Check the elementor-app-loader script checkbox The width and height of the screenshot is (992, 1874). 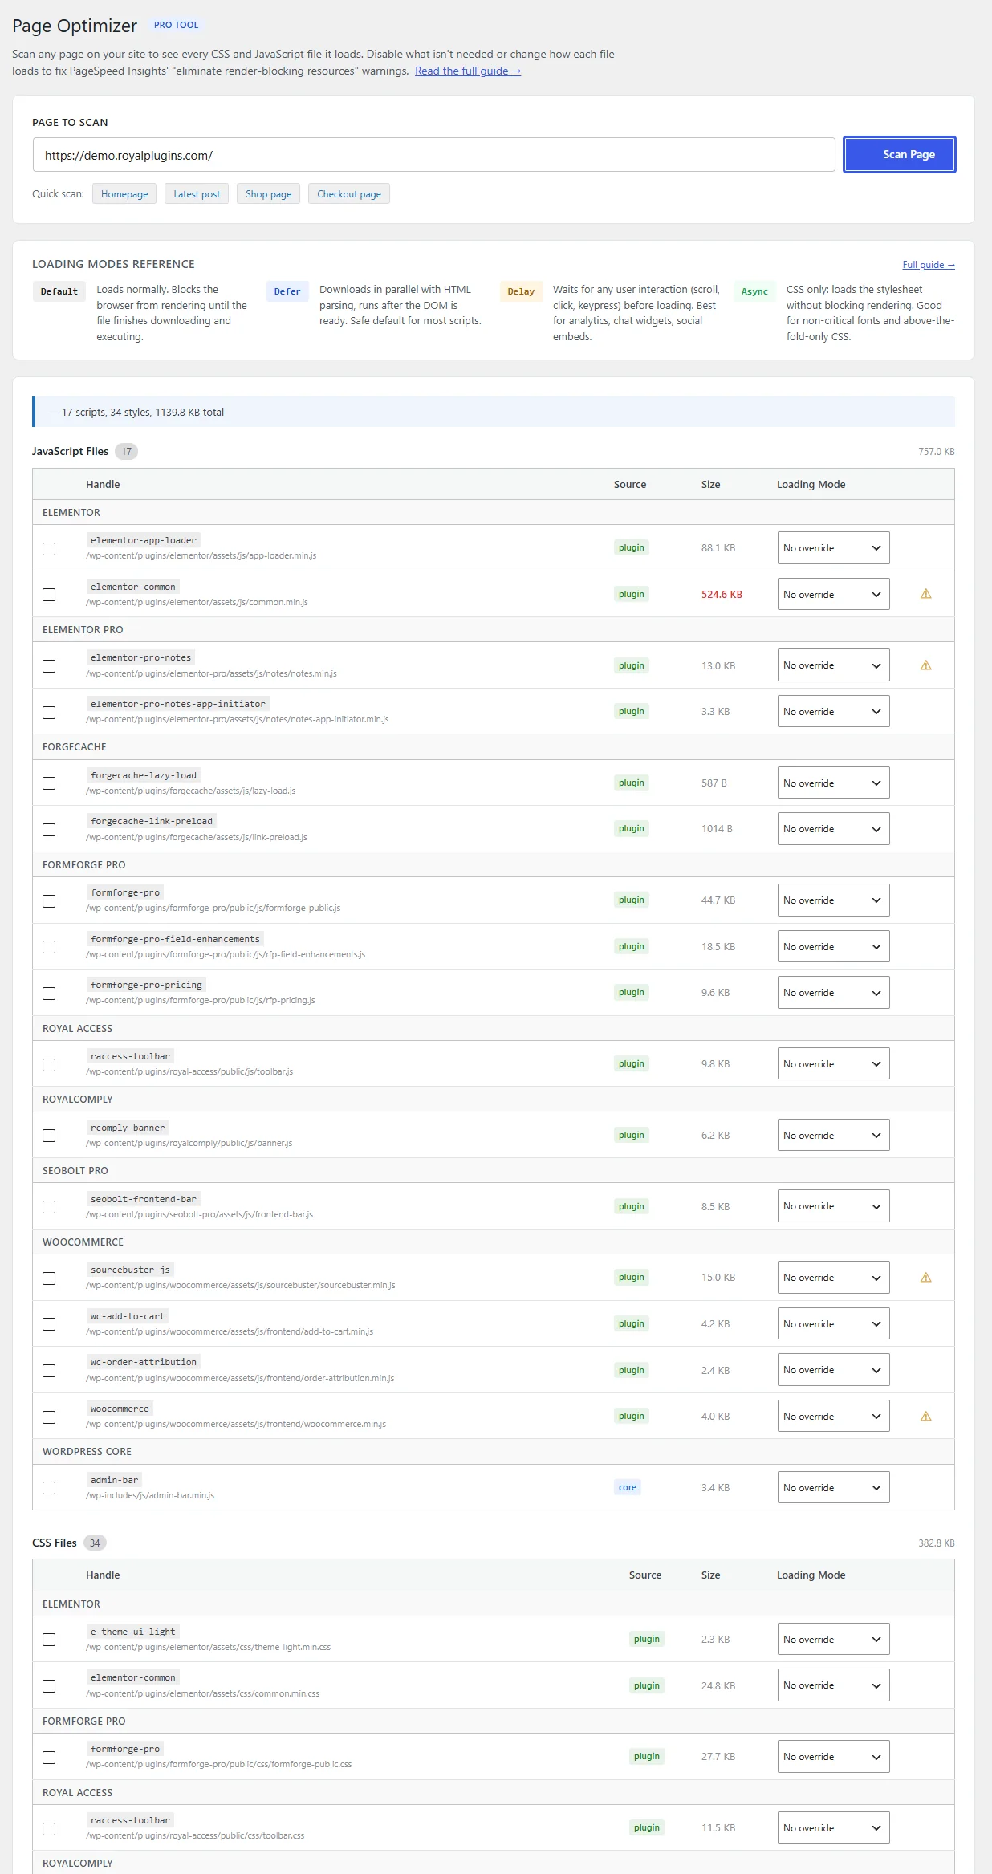click(x=49, y=549)
